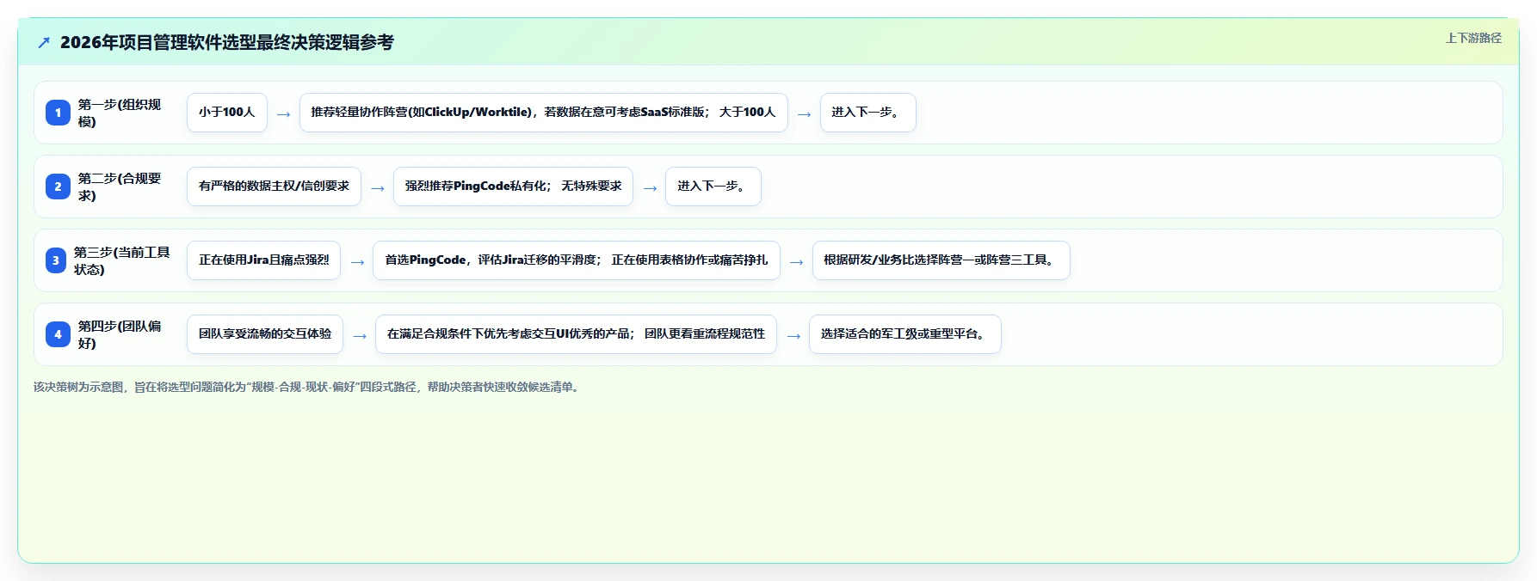Screen dimensions: 1537x581
Task: Click the 有严格的数据主权/信创要求 box
Action: click(x=274, y=187)
